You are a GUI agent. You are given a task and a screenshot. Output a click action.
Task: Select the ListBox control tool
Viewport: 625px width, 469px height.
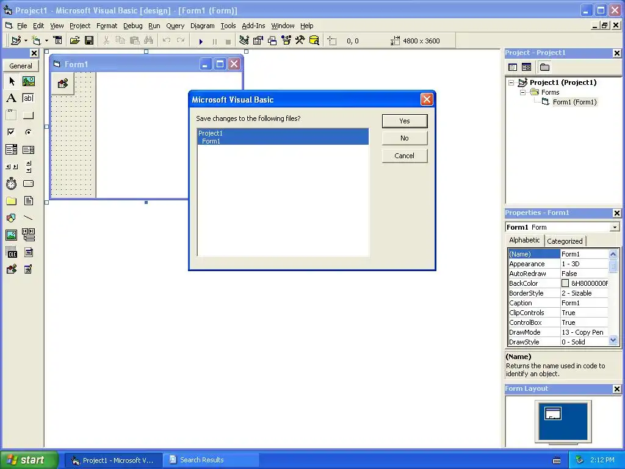[x=28, y=150]
